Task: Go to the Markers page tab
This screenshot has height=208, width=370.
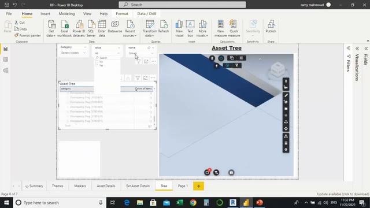Action: coord(80,186)
